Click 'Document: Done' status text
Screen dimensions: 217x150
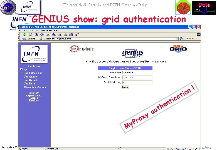tap(52, 149)
